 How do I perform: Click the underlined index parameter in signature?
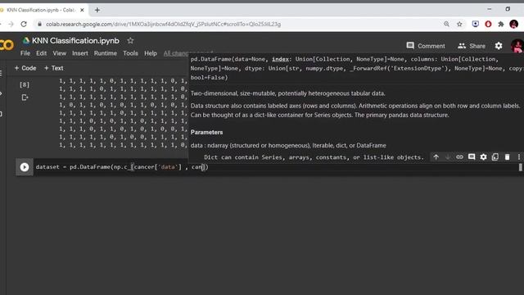pyautogui.click(x=280, y=59)
